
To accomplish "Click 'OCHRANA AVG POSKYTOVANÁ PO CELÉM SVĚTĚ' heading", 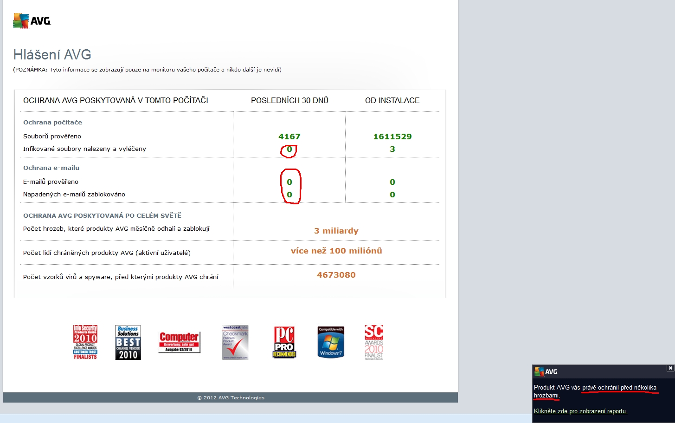I will 102,215.
